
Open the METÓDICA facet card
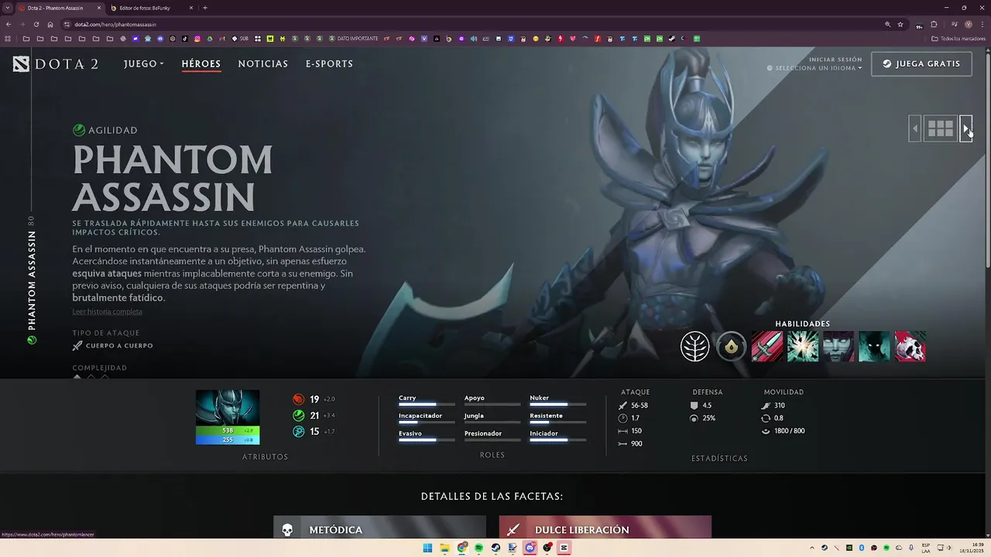pos(379,528)
